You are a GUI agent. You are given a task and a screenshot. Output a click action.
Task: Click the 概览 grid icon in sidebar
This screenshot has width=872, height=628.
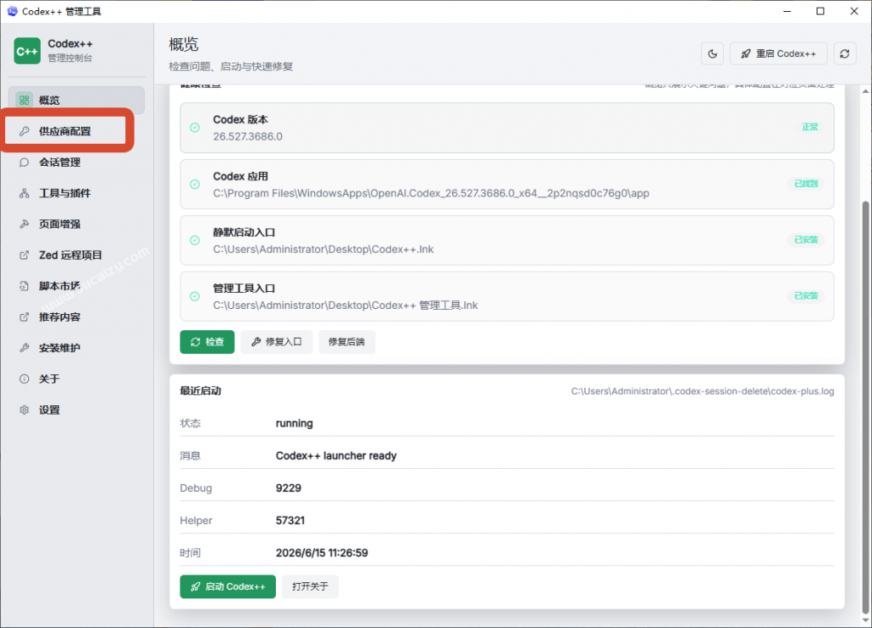(24, 100)
